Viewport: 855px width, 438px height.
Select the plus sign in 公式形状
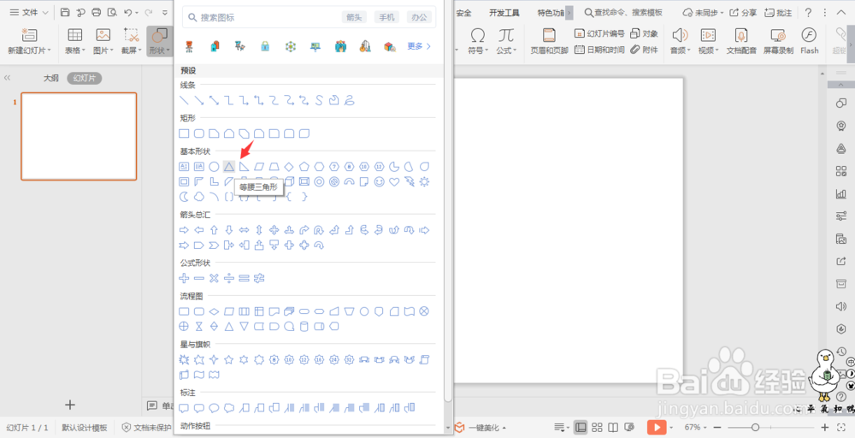click(185, 278)
